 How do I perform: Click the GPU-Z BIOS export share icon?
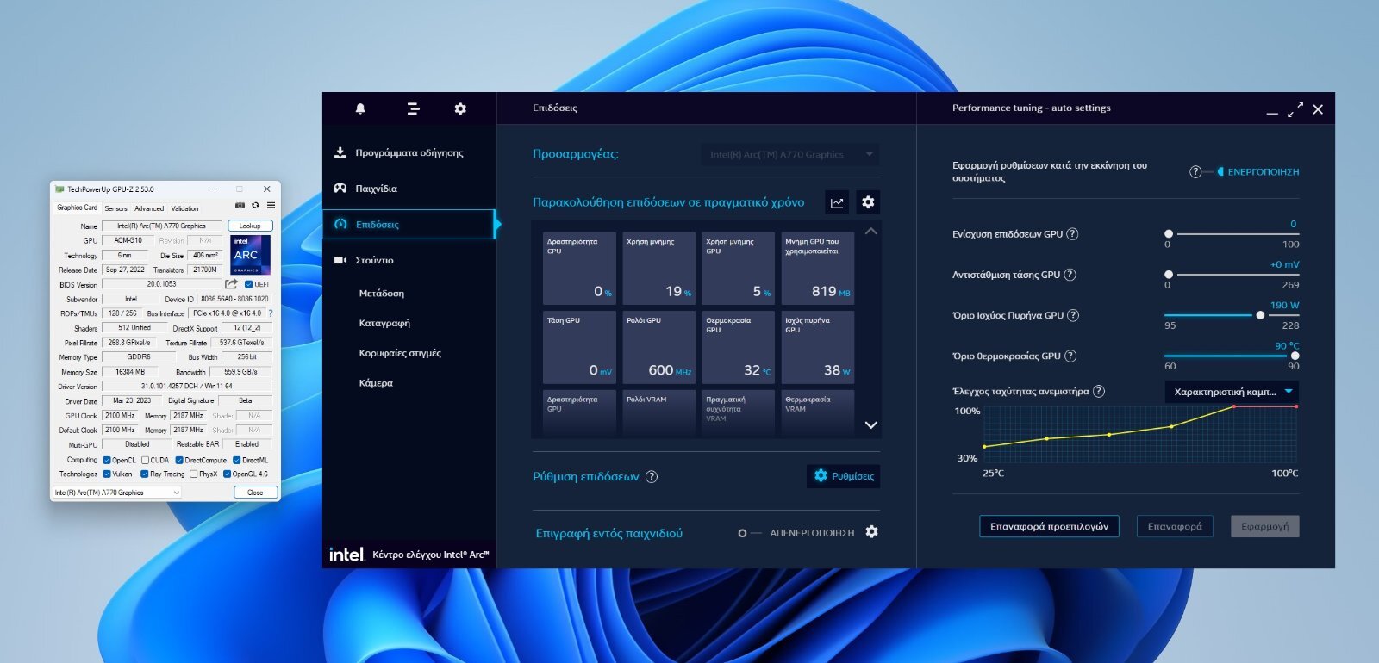click(x=231, y=284)
